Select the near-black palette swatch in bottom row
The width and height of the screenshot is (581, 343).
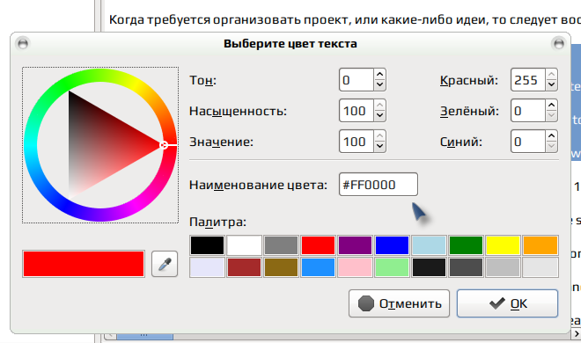[x=429, y=267]
